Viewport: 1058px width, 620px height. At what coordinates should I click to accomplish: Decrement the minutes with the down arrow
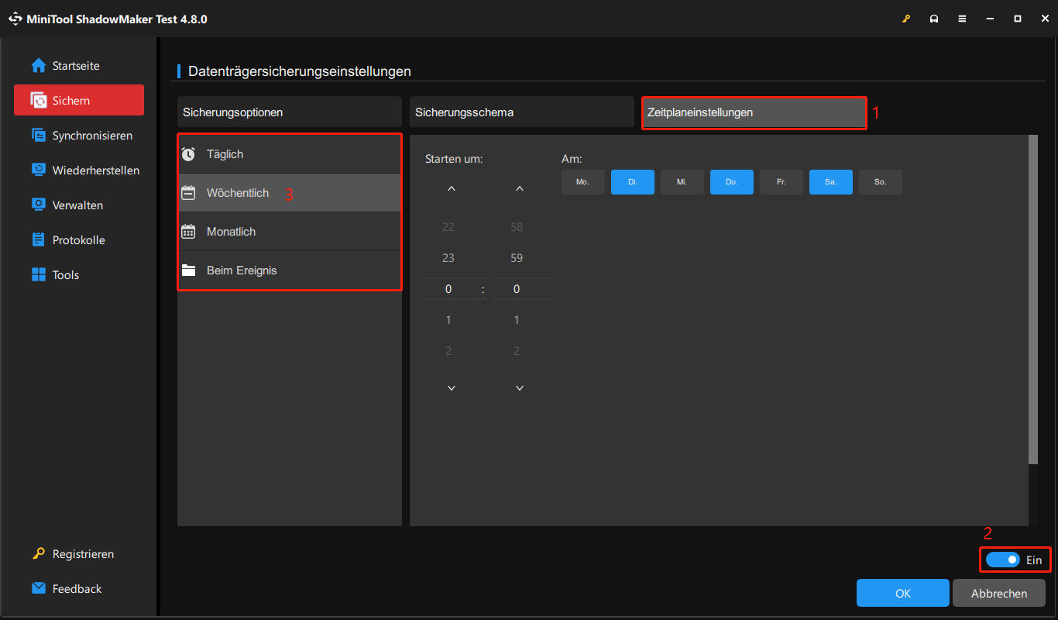coord(519,387)
